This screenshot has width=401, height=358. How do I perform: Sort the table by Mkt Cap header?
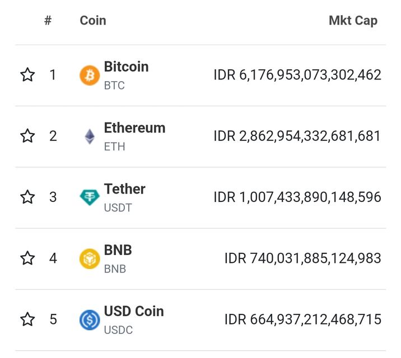click(353, 21)
